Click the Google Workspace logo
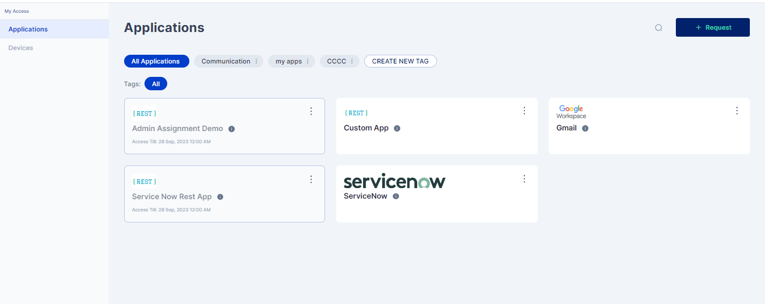The image size is (765, 304). click(x=571, y=112)
